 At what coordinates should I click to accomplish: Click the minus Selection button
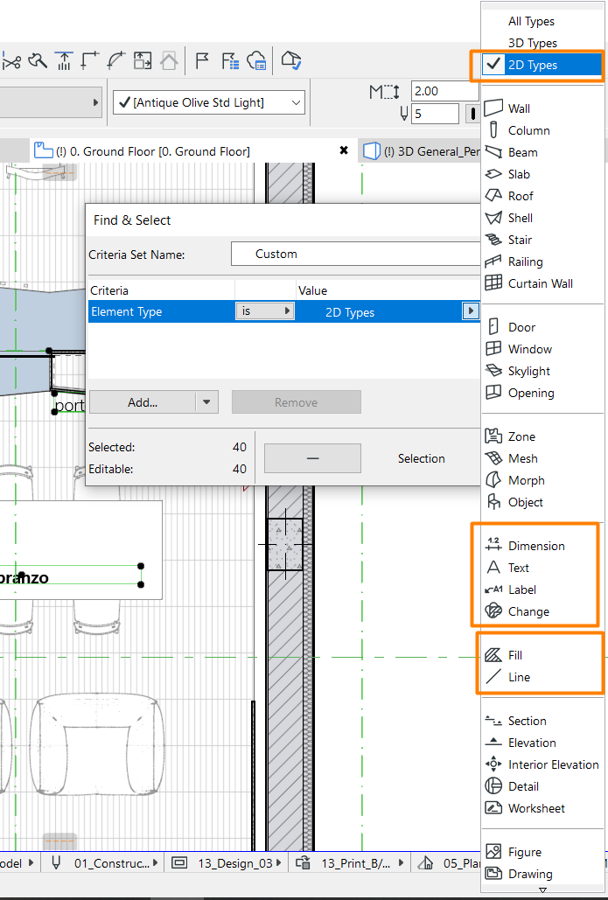point(312,458)
